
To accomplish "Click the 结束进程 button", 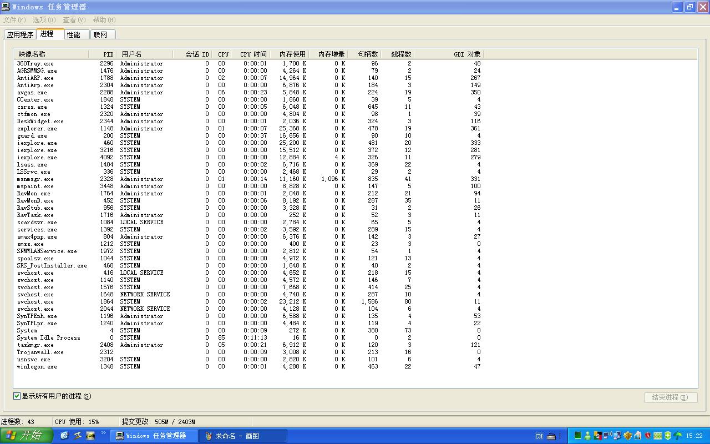I will [x=670, y=397].
